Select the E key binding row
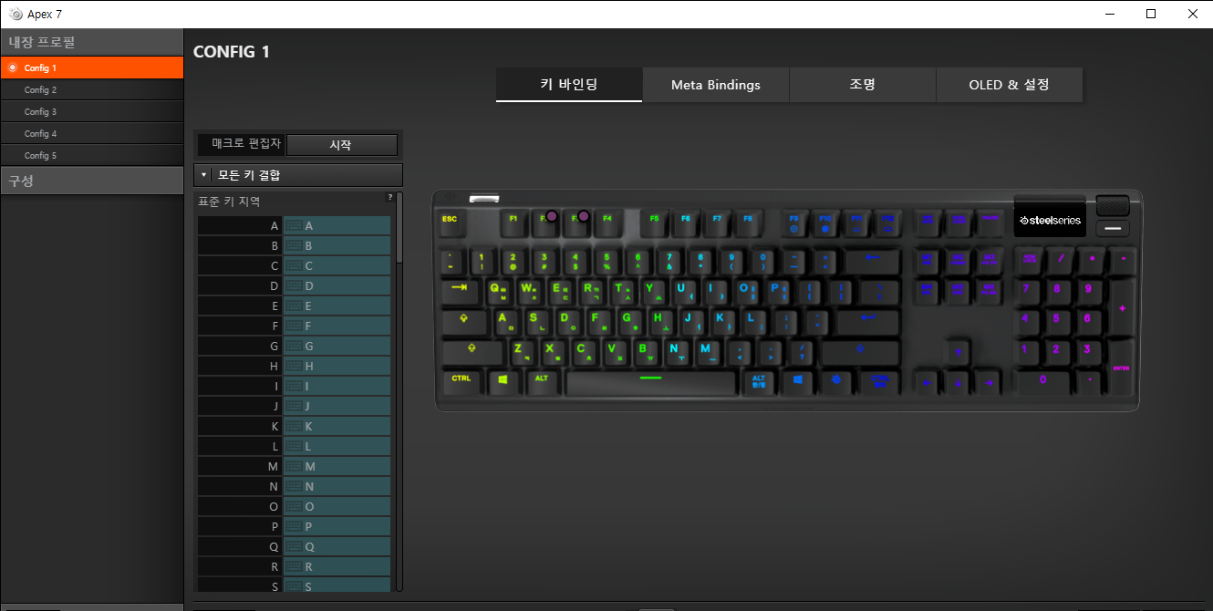This screenshot has height=611, width=1213. tap(294, 305)
